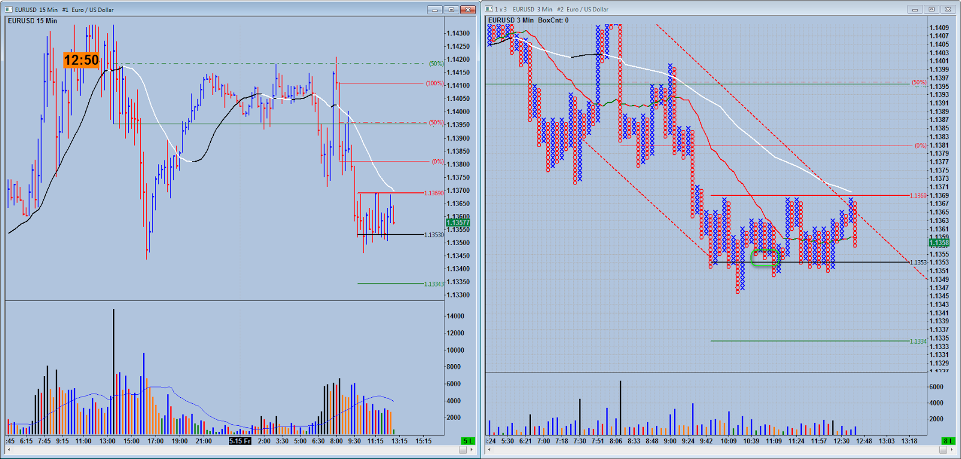Click the 1.1409 price axis value
The width and height of the screenshot is (961, 459).
(939, 28)
